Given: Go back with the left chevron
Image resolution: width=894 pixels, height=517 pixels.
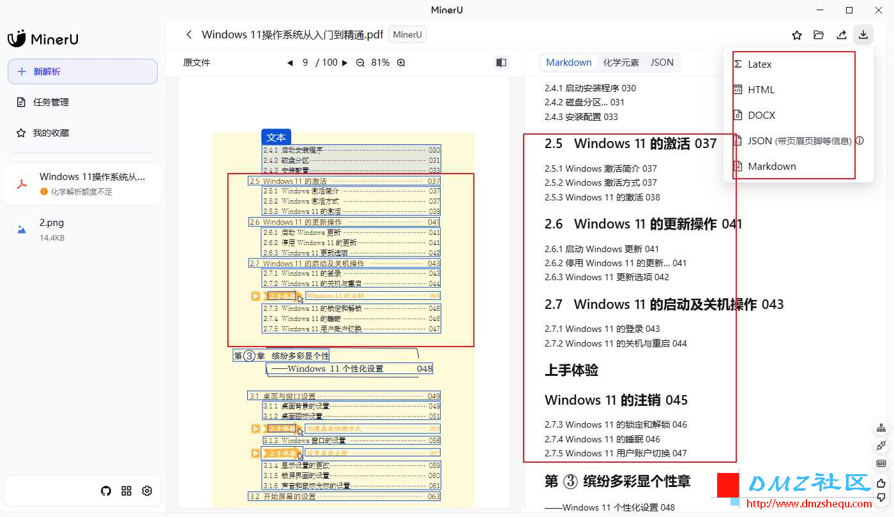Looking at the screenshot, I should coord(188,35).
